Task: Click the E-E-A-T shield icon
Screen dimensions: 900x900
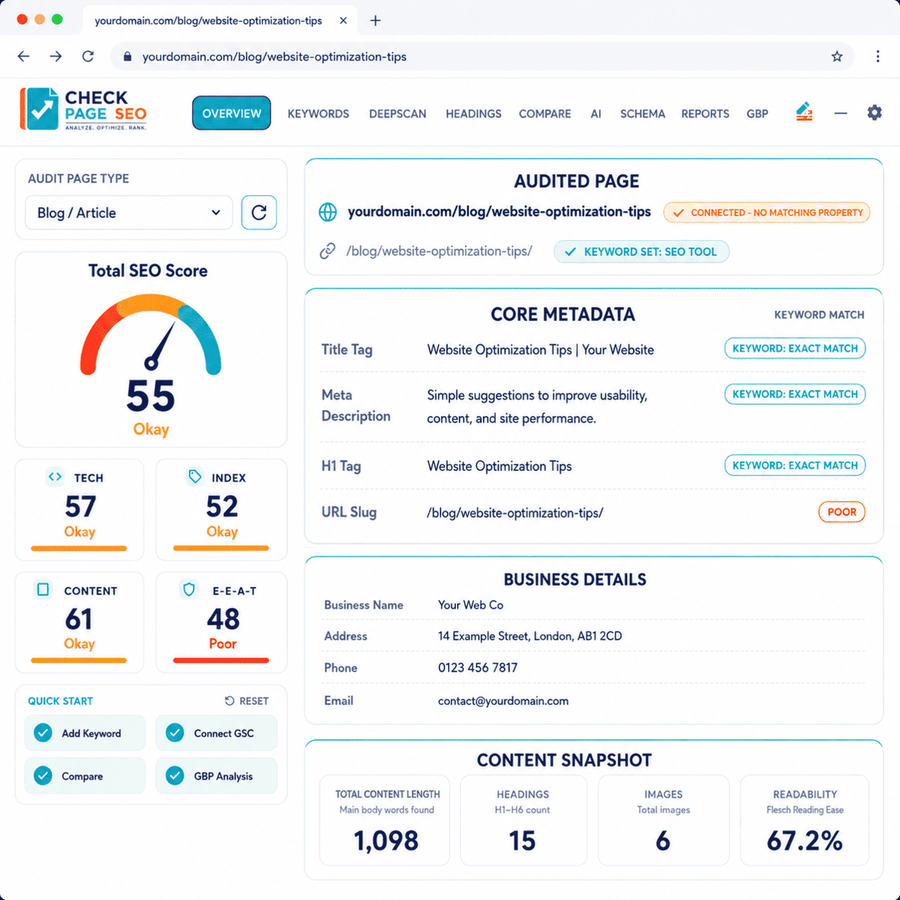Action: [189, 590]
